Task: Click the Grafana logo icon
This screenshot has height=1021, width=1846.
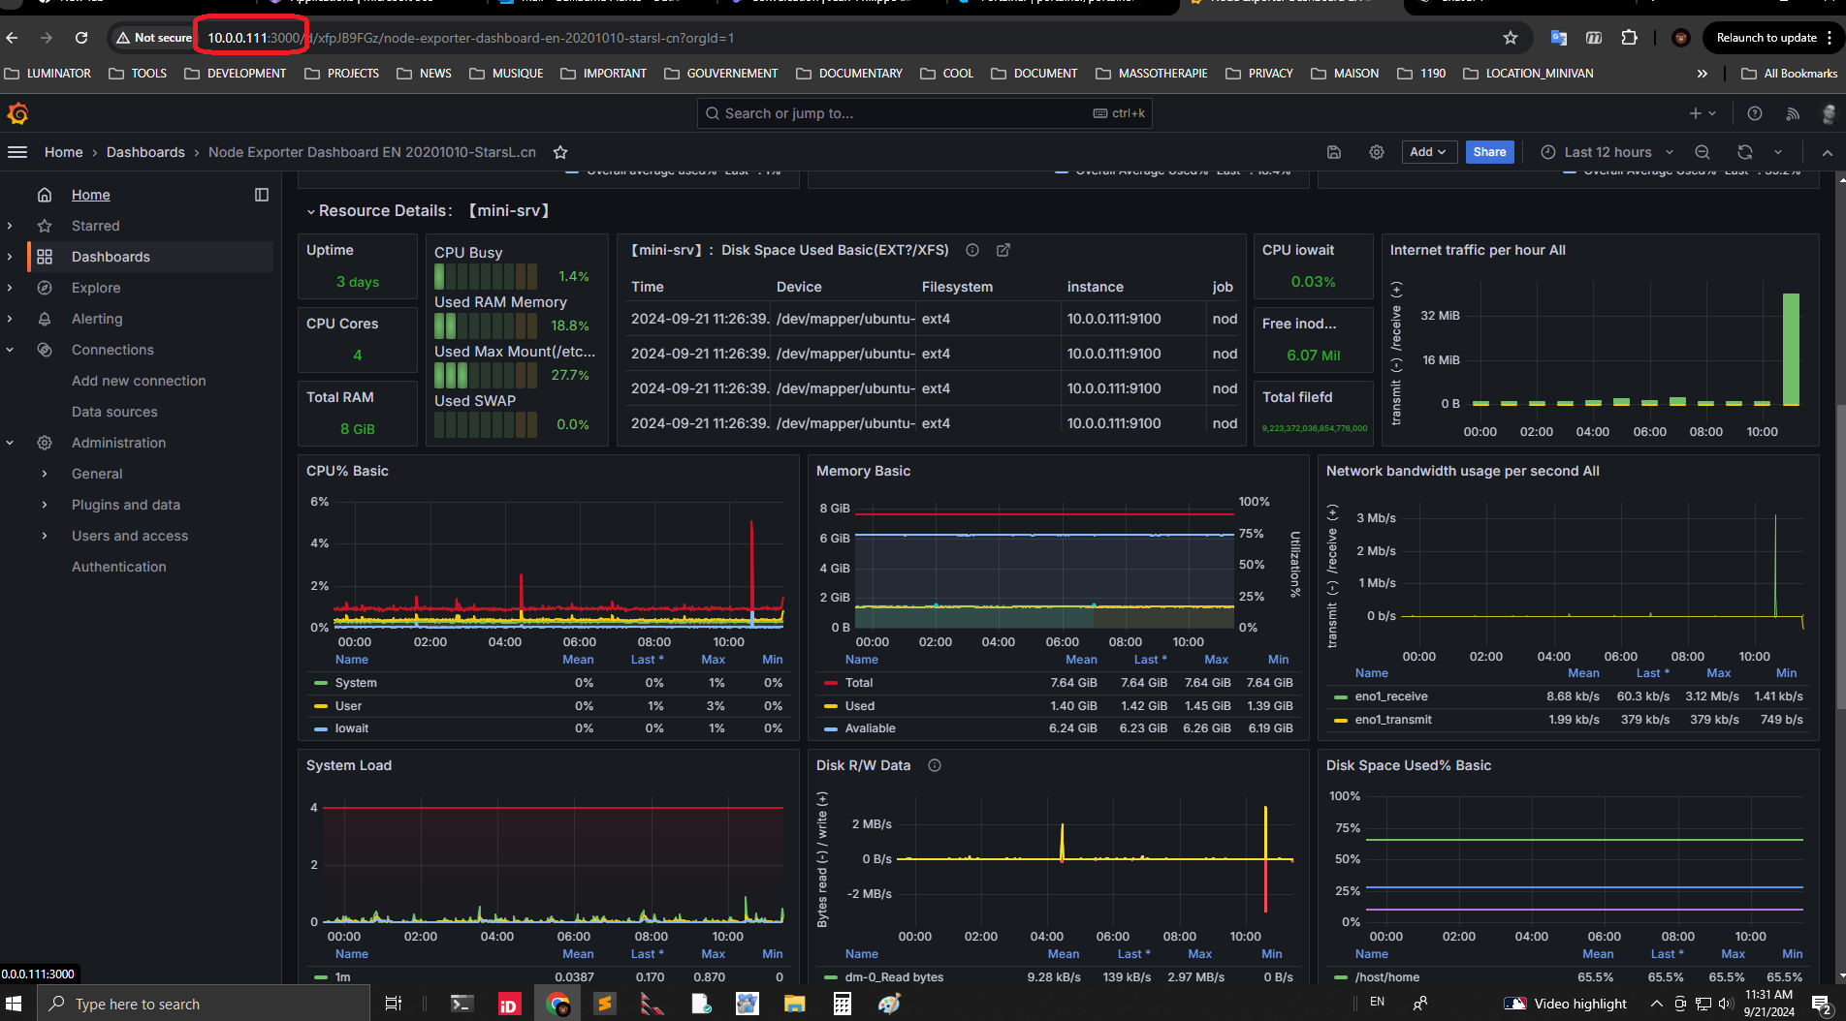Action: (x=17, y=113)
